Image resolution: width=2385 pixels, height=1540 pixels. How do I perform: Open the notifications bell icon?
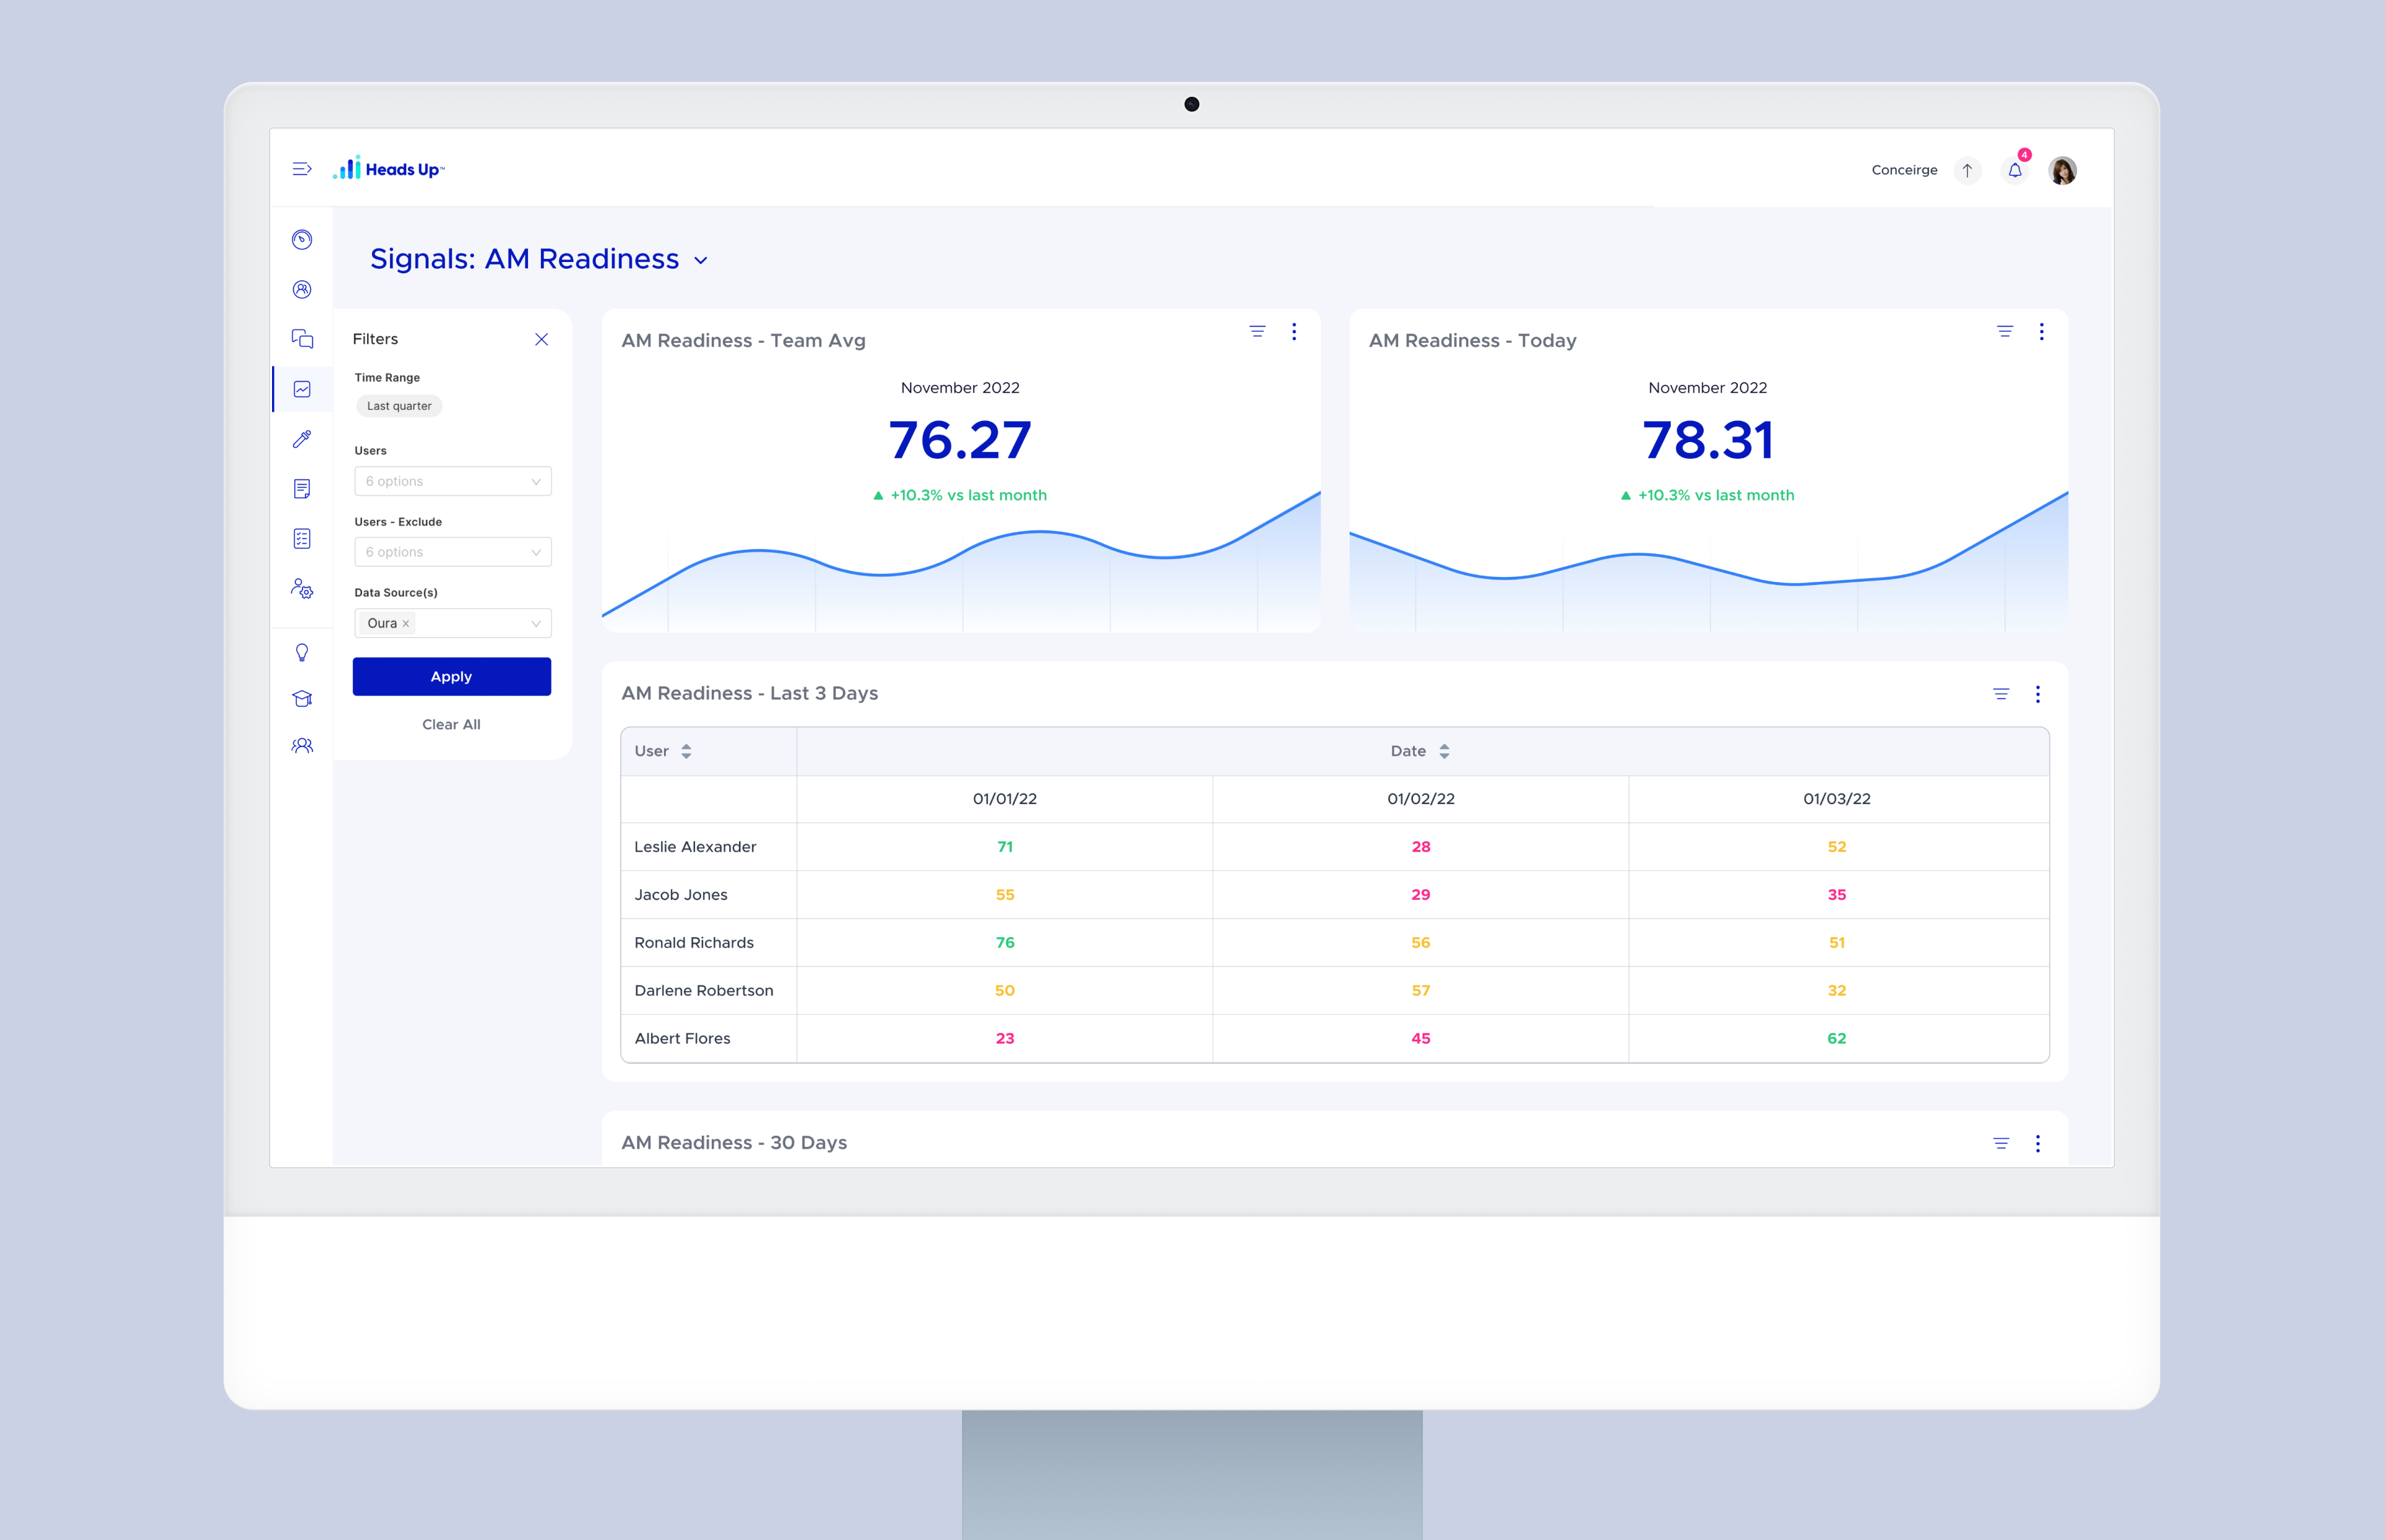pyautogui.click(x=2015, y=170)
